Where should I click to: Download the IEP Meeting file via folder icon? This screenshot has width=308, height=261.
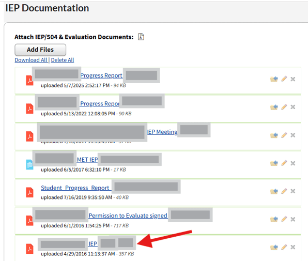274,135
